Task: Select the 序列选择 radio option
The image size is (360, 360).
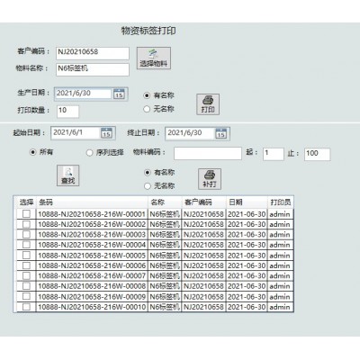Action: tap(89, 153)
